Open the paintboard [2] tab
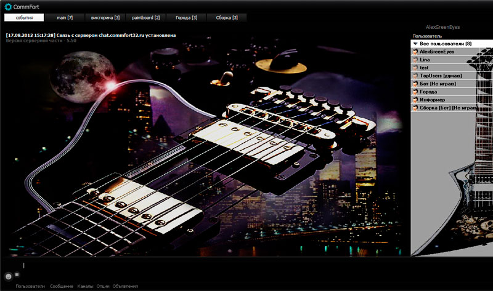 coord(146,18)
